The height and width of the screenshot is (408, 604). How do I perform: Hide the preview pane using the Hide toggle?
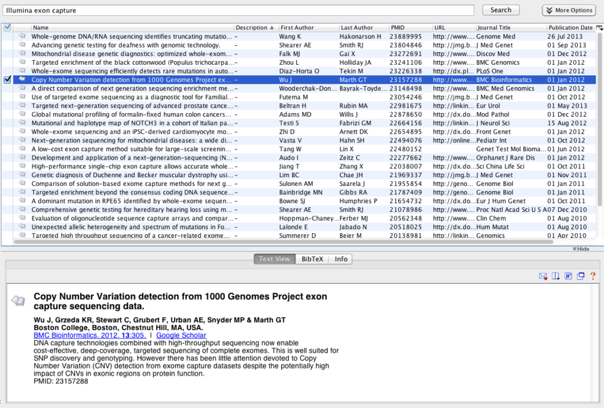click(580, 248)
